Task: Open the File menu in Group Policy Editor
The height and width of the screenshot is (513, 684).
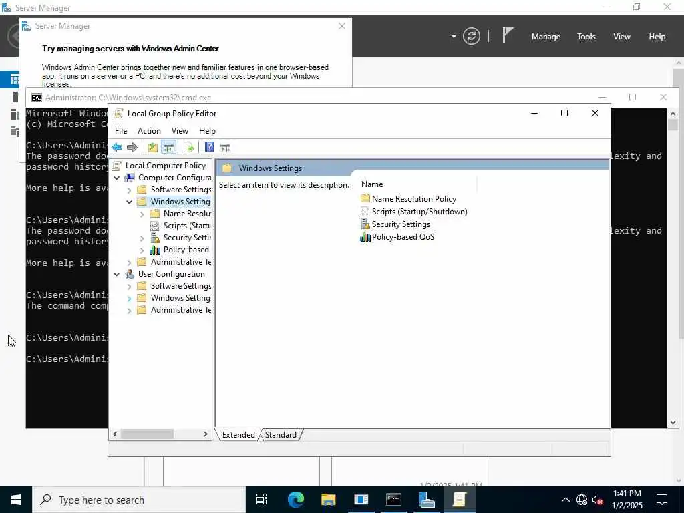Action: 121,131
